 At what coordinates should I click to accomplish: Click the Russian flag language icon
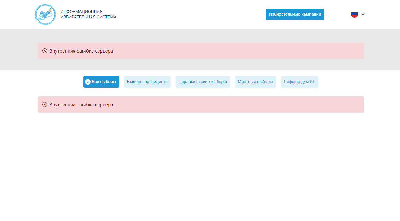tap(354, 14)
